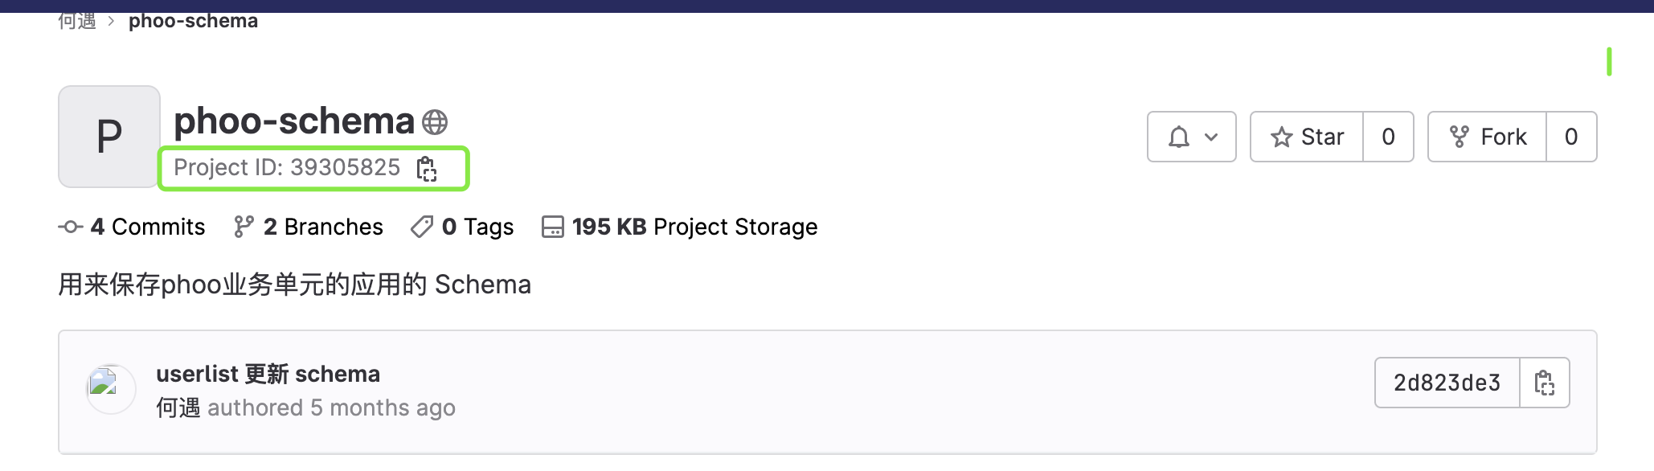Open the fork count showing 0

click(1571, 137)
